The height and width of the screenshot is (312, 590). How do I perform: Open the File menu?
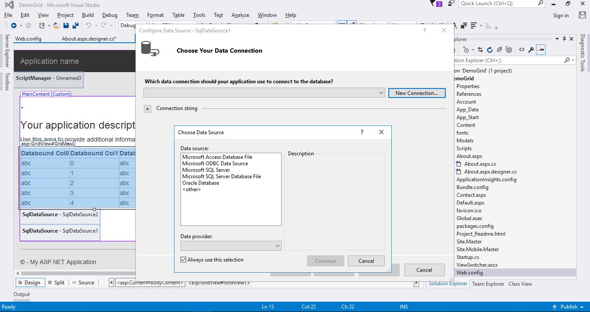pos(8,15)
